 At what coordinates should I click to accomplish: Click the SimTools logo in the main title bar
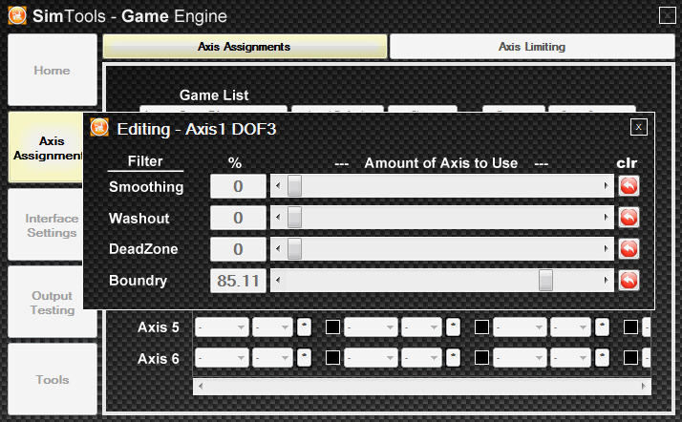click(17, 15)
